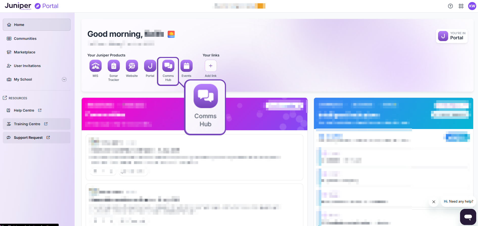Go to Home in the sidebar
Viewport: 478px width, 226px height.
pos(37,25)
